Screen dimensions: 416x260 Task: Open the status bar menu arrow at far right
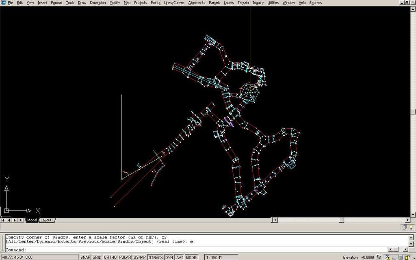pos(413,257)
